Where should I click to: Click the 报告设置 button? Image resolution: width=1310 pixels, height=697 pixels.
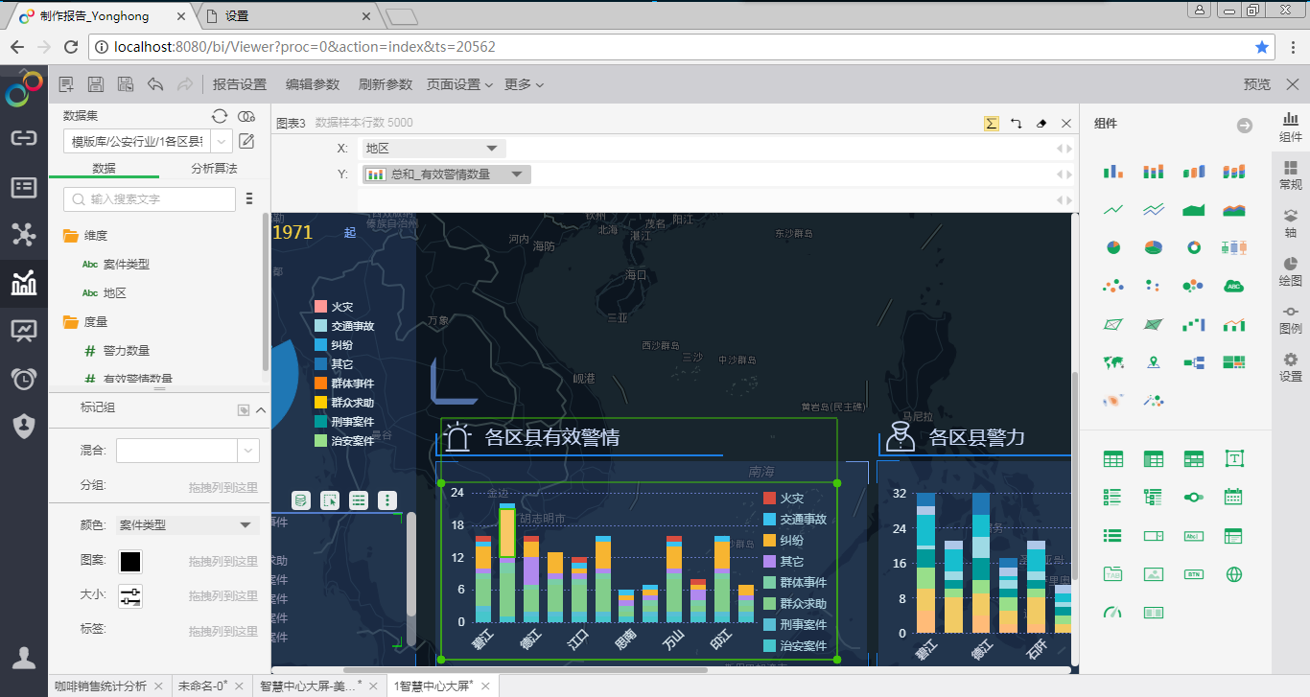(x=240, y=84)
